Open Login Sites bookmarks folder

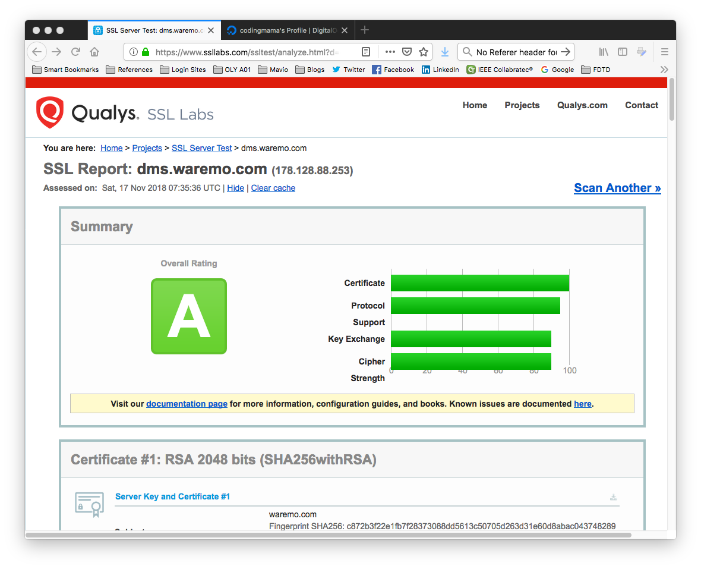coord(183,70)
